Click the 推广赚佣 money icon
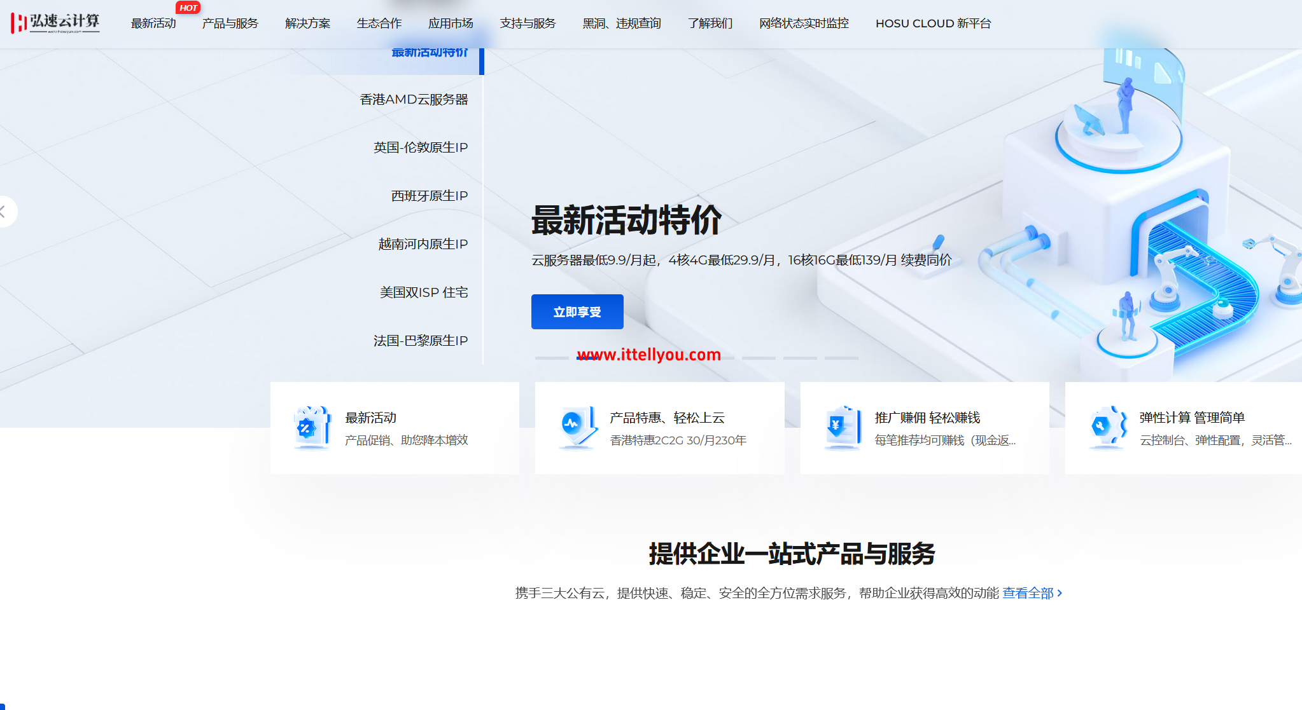Image resolution: width=1302 pixels, height=710 pixels. click(841, 427)
